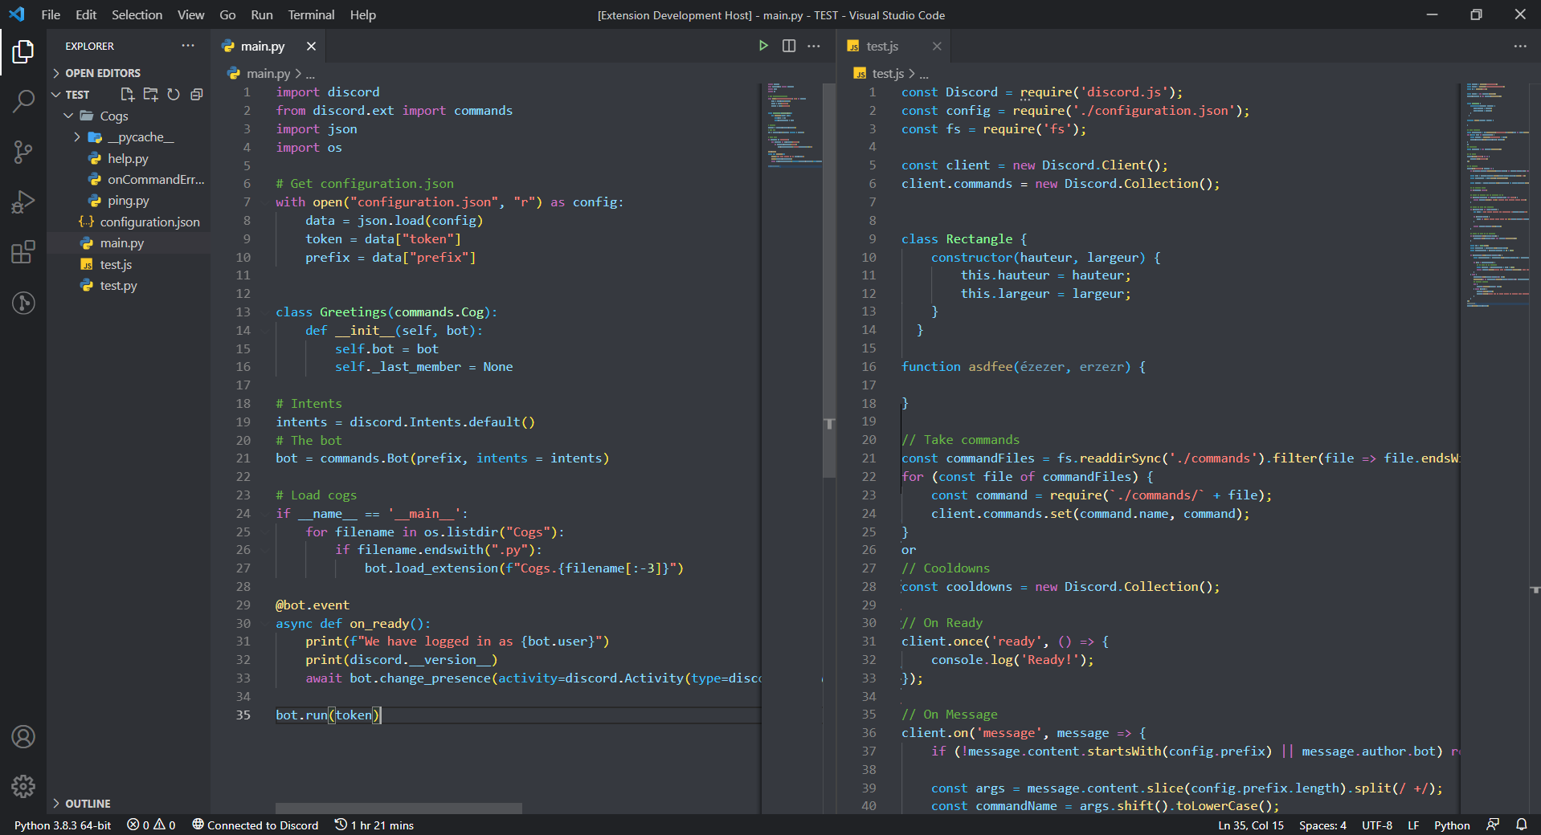Screen dimensions: 1541x835
Task: Open the Manage gear icon
Action: [x=23, y=786]
